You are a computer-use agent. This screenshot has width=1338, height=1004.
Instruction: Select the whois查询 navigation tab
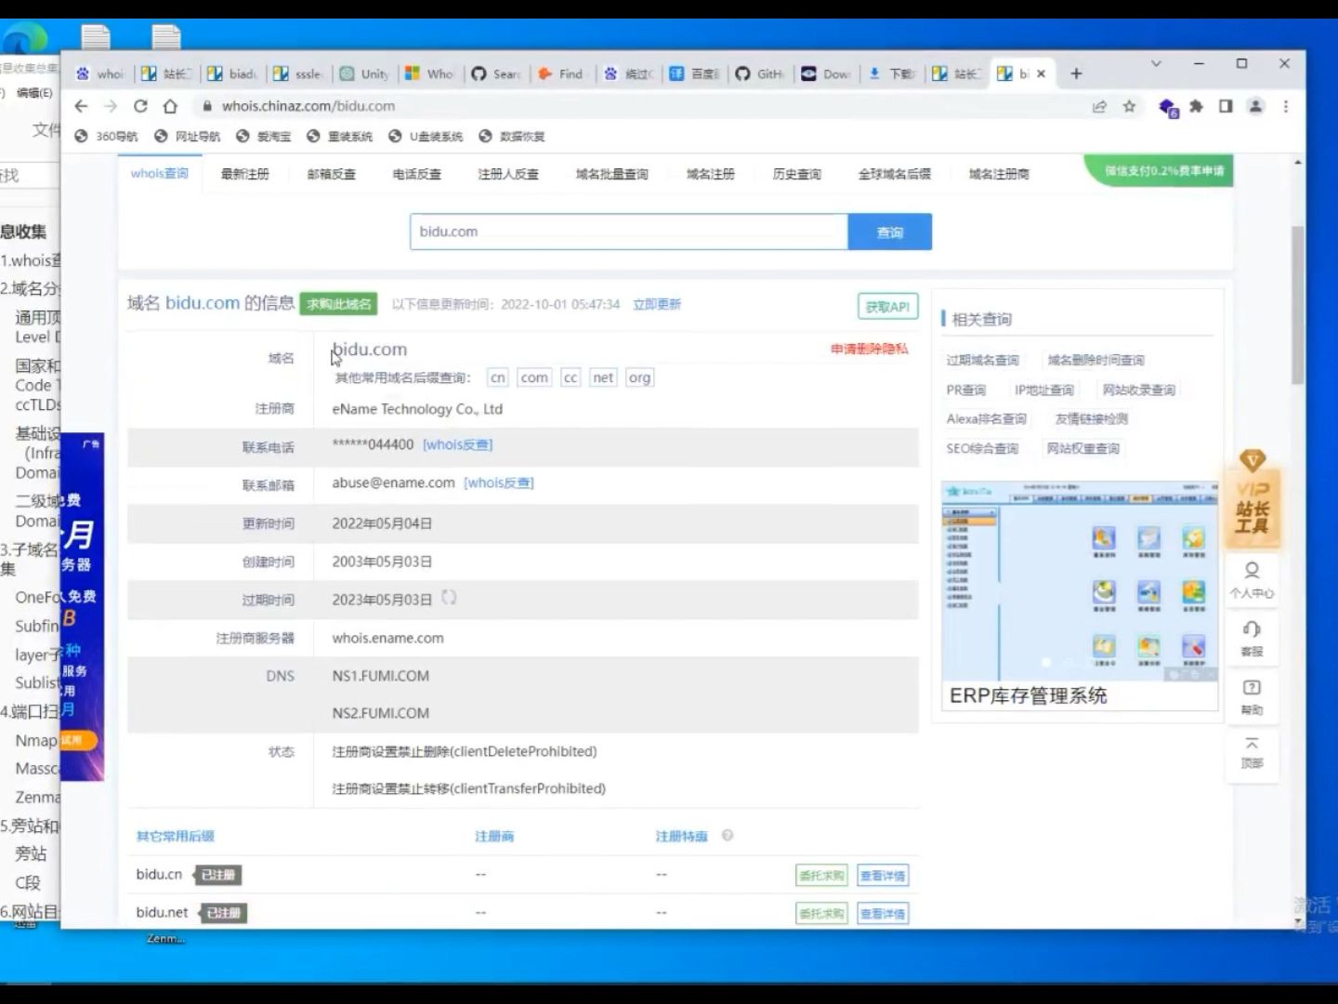click(160, 174)
